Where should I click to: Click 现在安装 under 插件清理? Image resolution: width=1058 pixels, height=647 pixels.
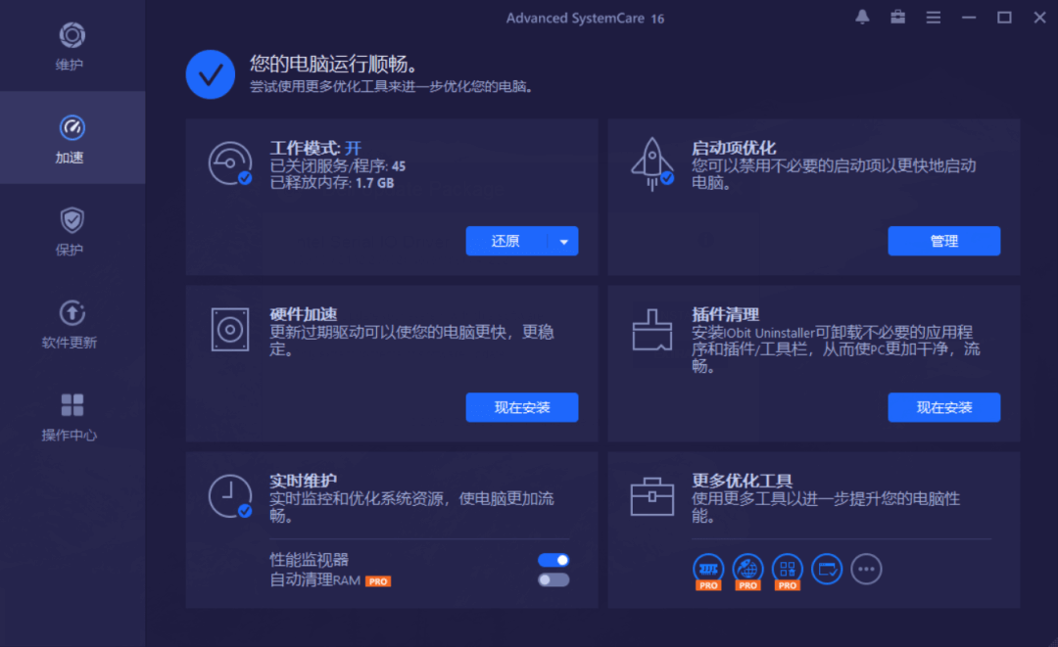[x=943, y=407]
